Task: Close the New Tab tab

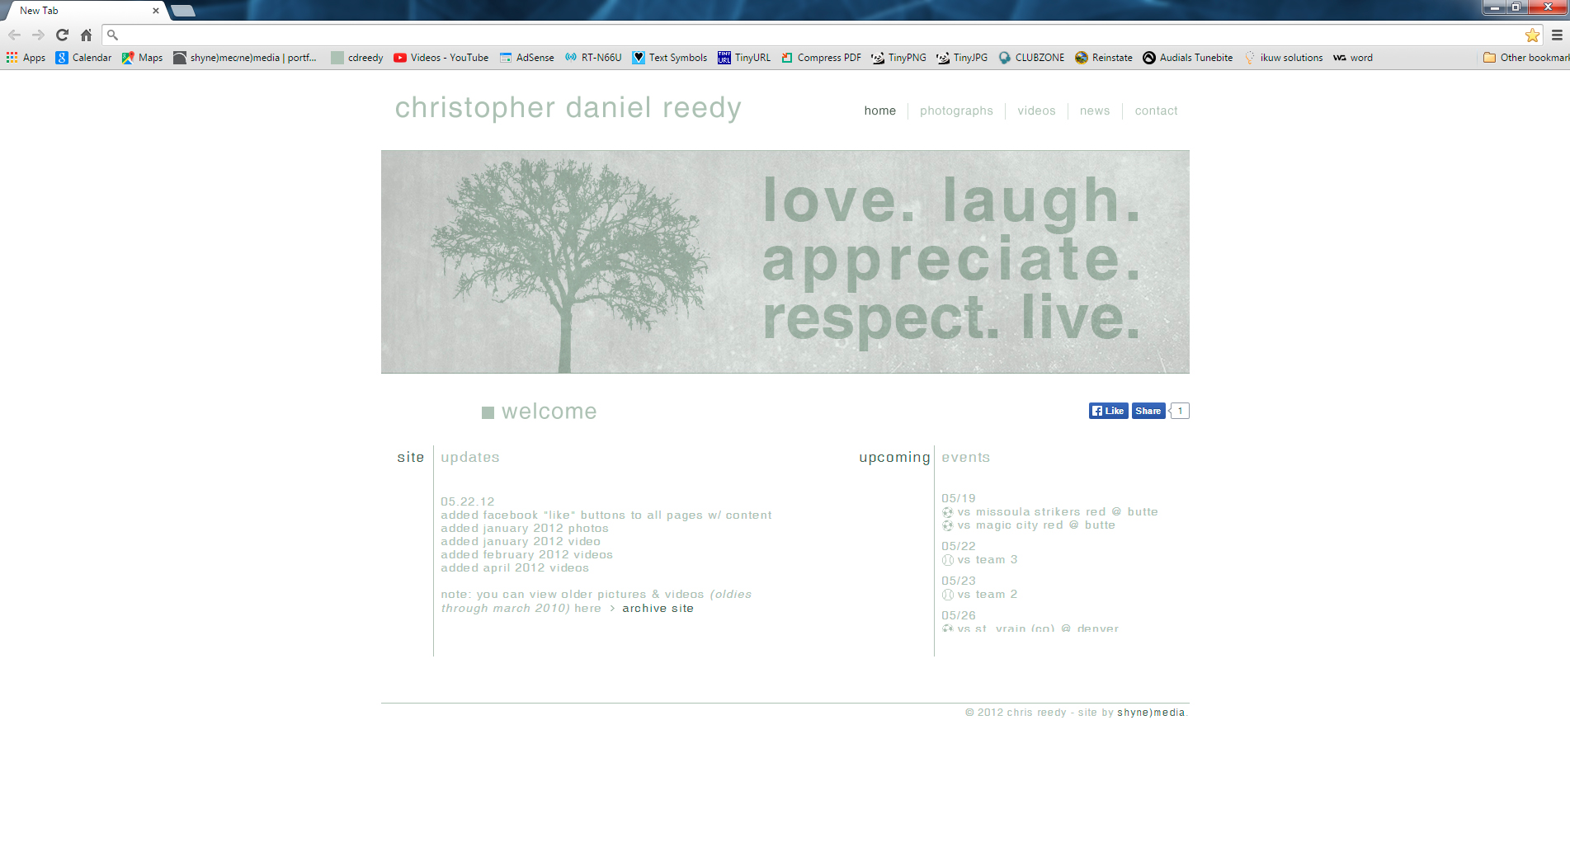Action: pyautogui.click(x=155, y=11)
